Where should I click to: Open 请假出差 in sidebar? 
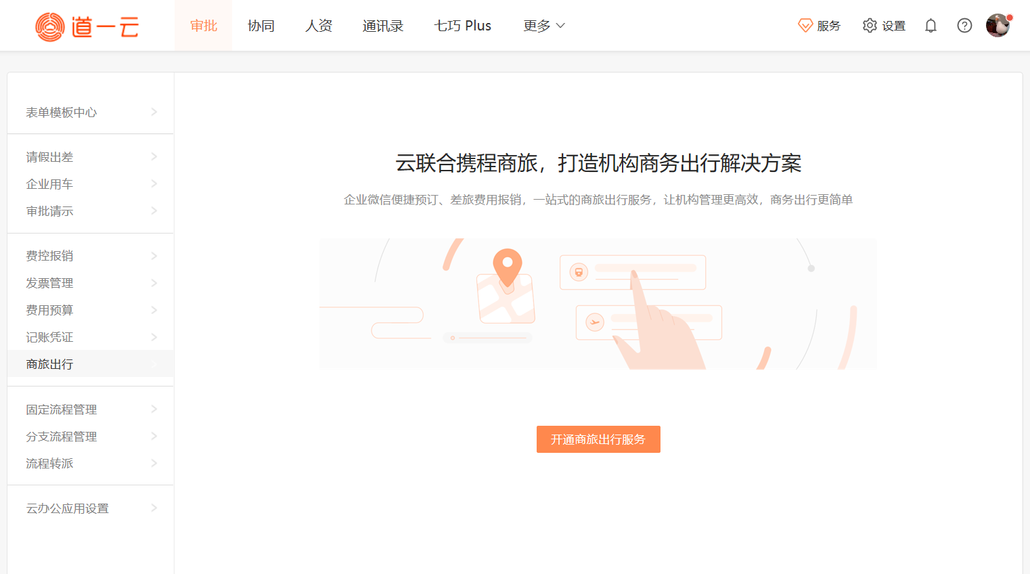(x=91, y=156)
